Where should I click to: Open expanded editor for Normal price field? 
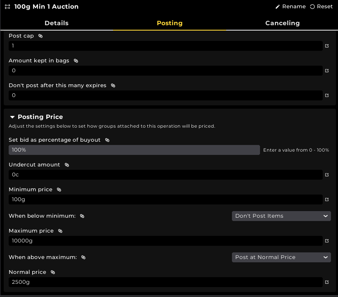tap(327, 282)
